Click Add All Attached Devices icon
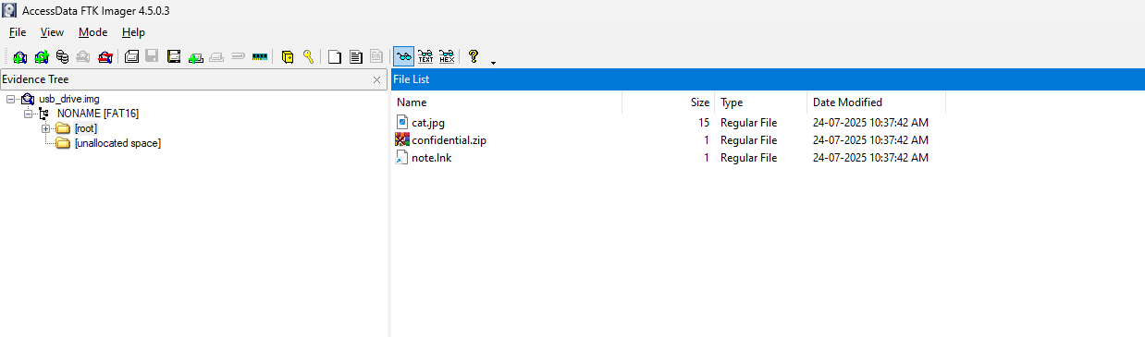This screenshot has width=1145, height=337. (42, 56)
